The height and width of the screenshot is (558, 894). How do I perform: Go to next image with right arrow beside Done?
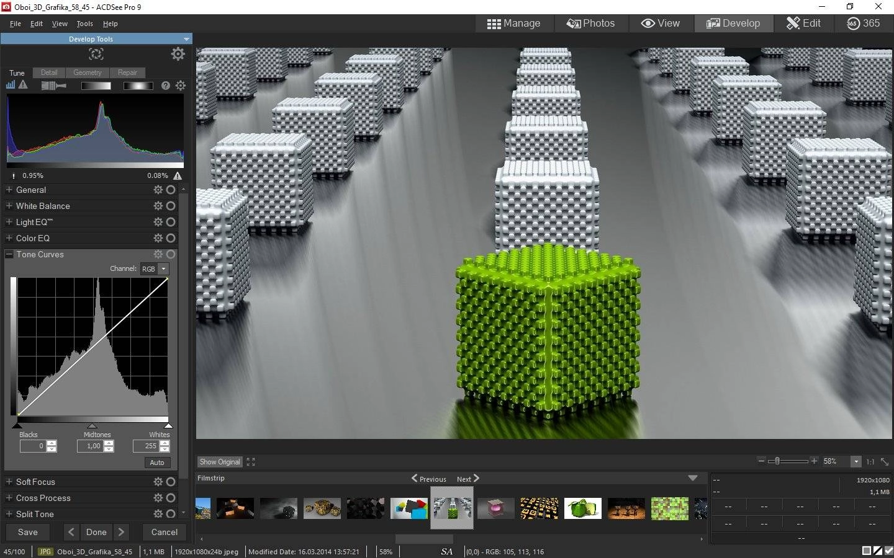click(121, 532)
